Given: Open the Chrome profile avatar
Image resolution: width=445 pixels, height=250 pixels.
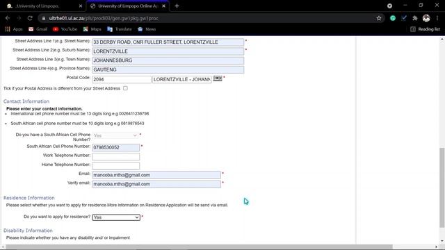Looking at the screenshot, I should [x=426, y=18].
